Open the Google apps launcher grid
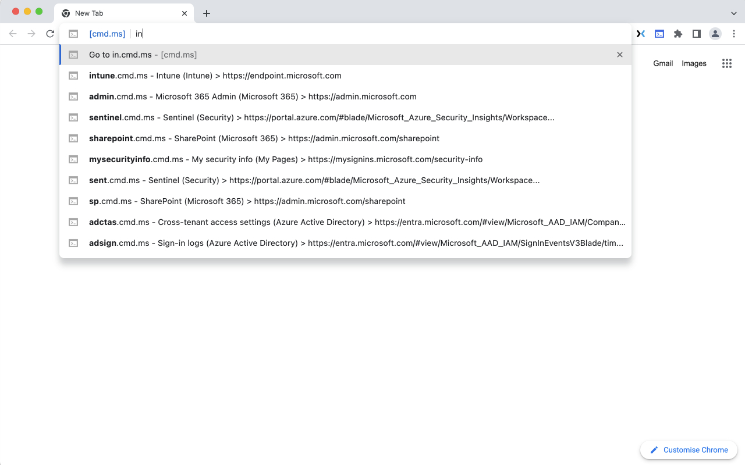The height and width of the screenshot is (465, 745). (x=726, y=63)
